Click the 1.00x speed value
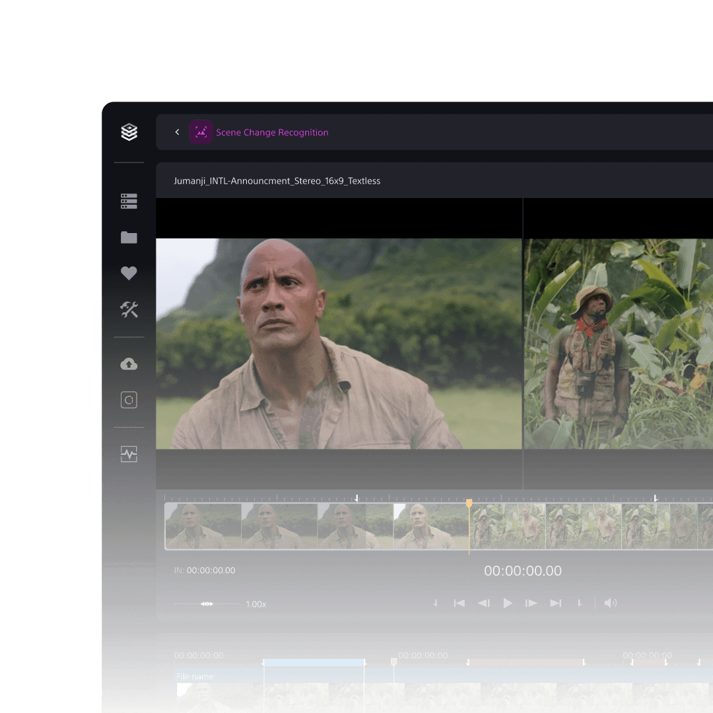Image resolution: width=713 pixels, height=713 pixels. pos(256,604)
